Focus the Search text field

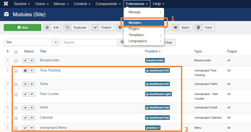pos(90,43)
